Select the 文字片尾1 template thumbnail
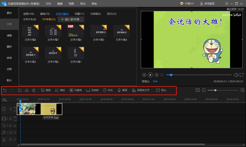Viewport: 246px width, 147px height. (x=76, y=53)
